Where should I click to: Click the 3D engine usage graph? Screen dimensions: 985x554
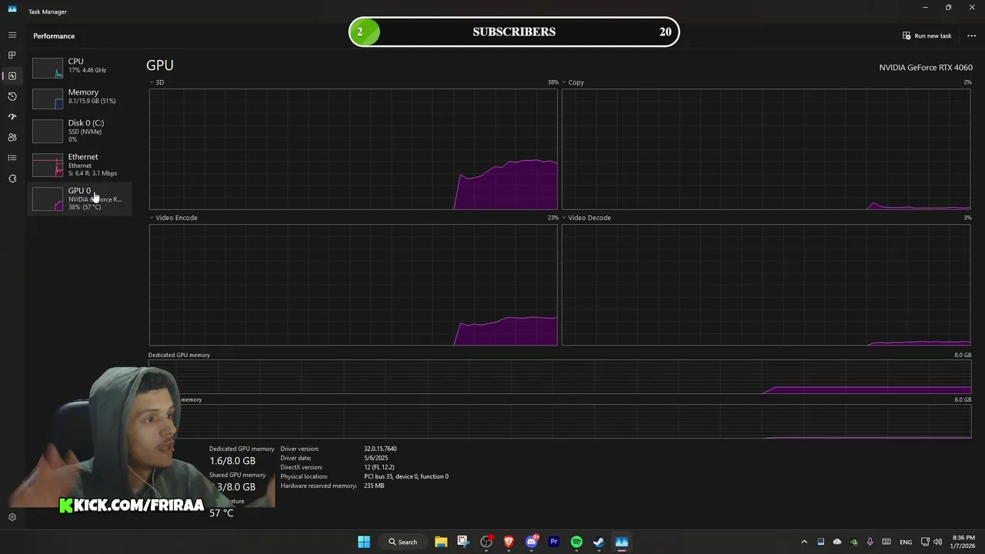(x=353, y=149)
